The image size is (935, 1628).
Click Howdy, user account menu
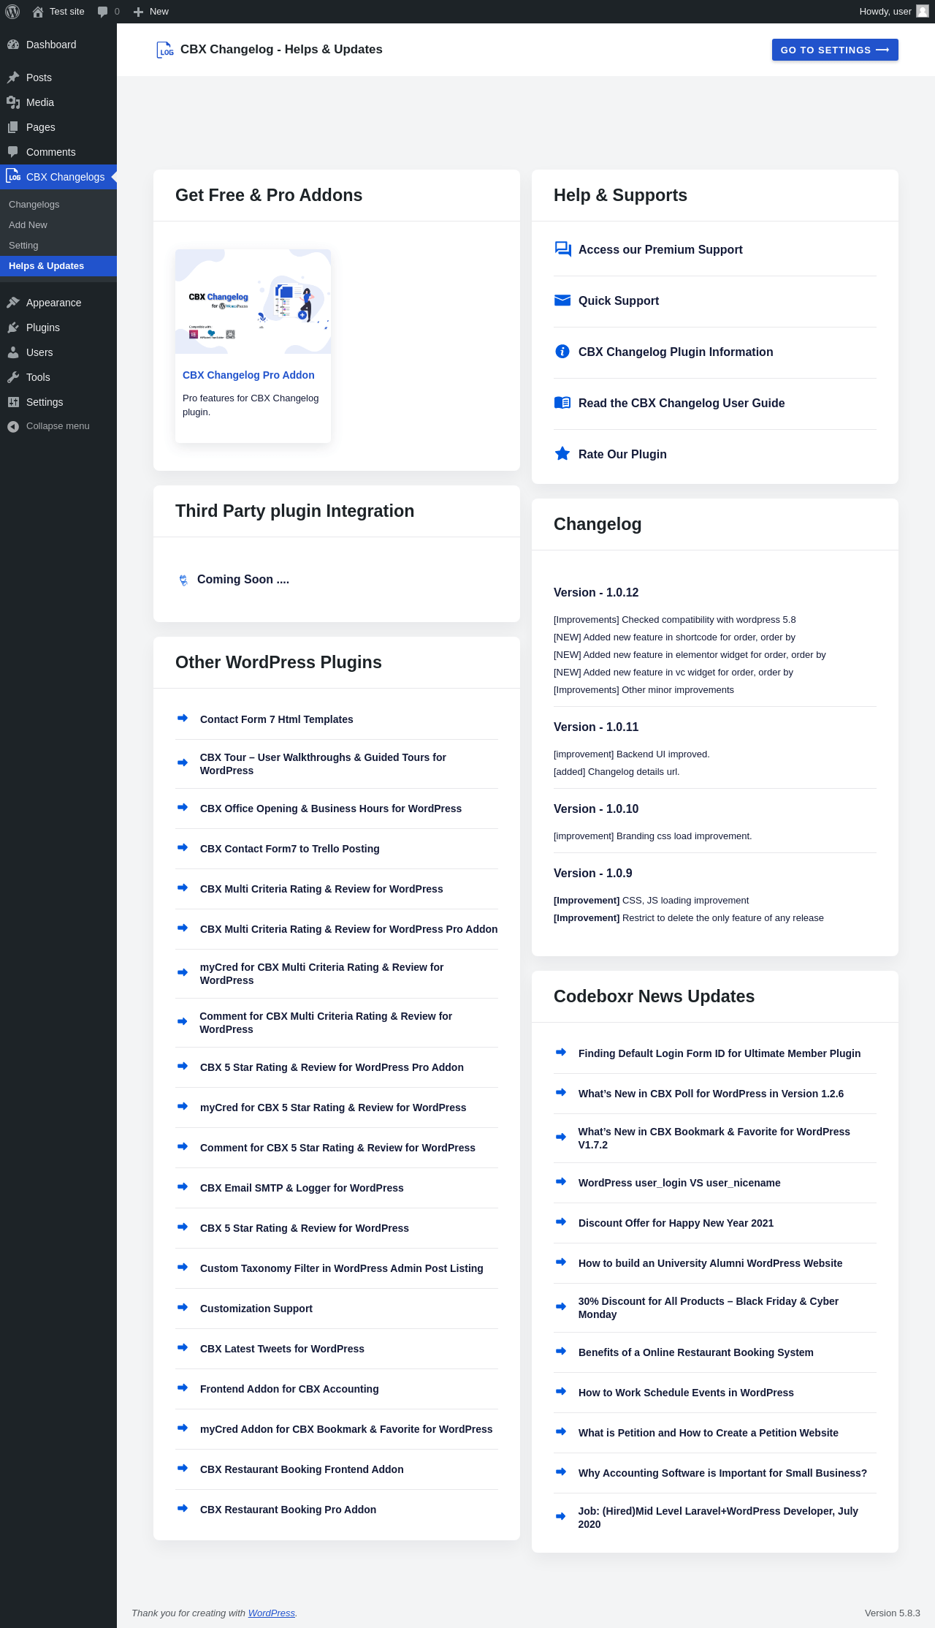(893, 12)
